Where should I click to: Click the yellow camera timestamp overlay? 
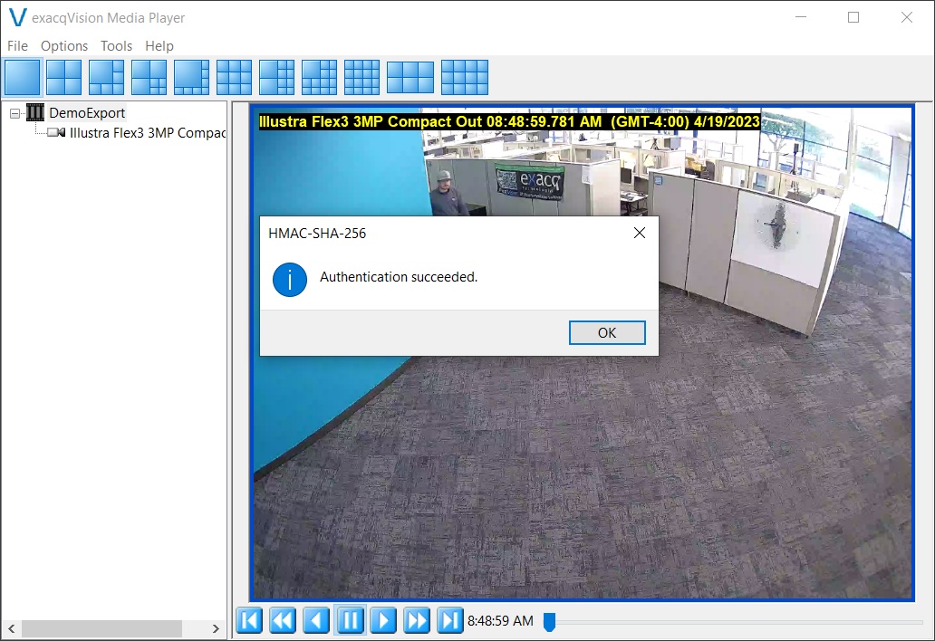tap(509, 121)
